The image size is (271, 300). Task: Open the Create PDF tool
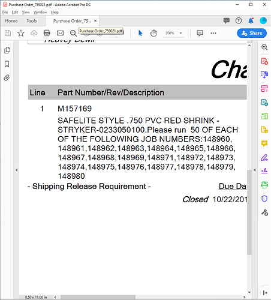264,61
